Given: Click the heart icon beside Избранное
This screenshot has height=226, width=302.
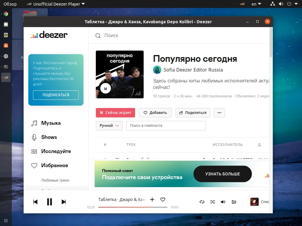Looking at the screenshot, I should pos(34,165).
